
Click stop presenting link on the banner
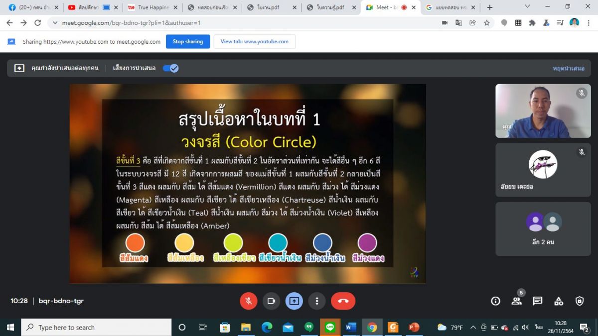coord(568,68)
